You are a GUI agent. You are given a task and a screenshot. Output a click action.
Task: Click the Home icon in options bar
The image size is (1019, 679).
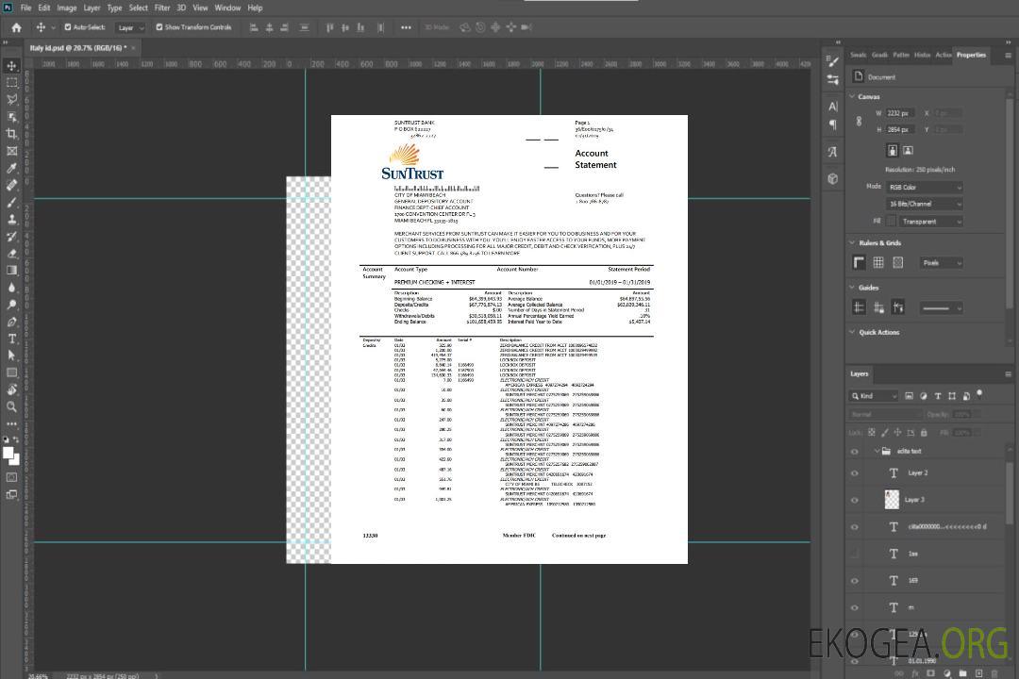click(x=16, y=27)
